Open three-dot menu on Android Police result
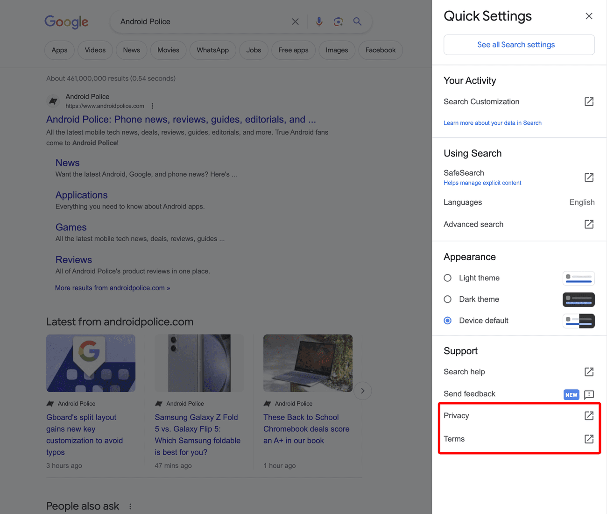This screenshot has height=514, width=607. [153, 106]
